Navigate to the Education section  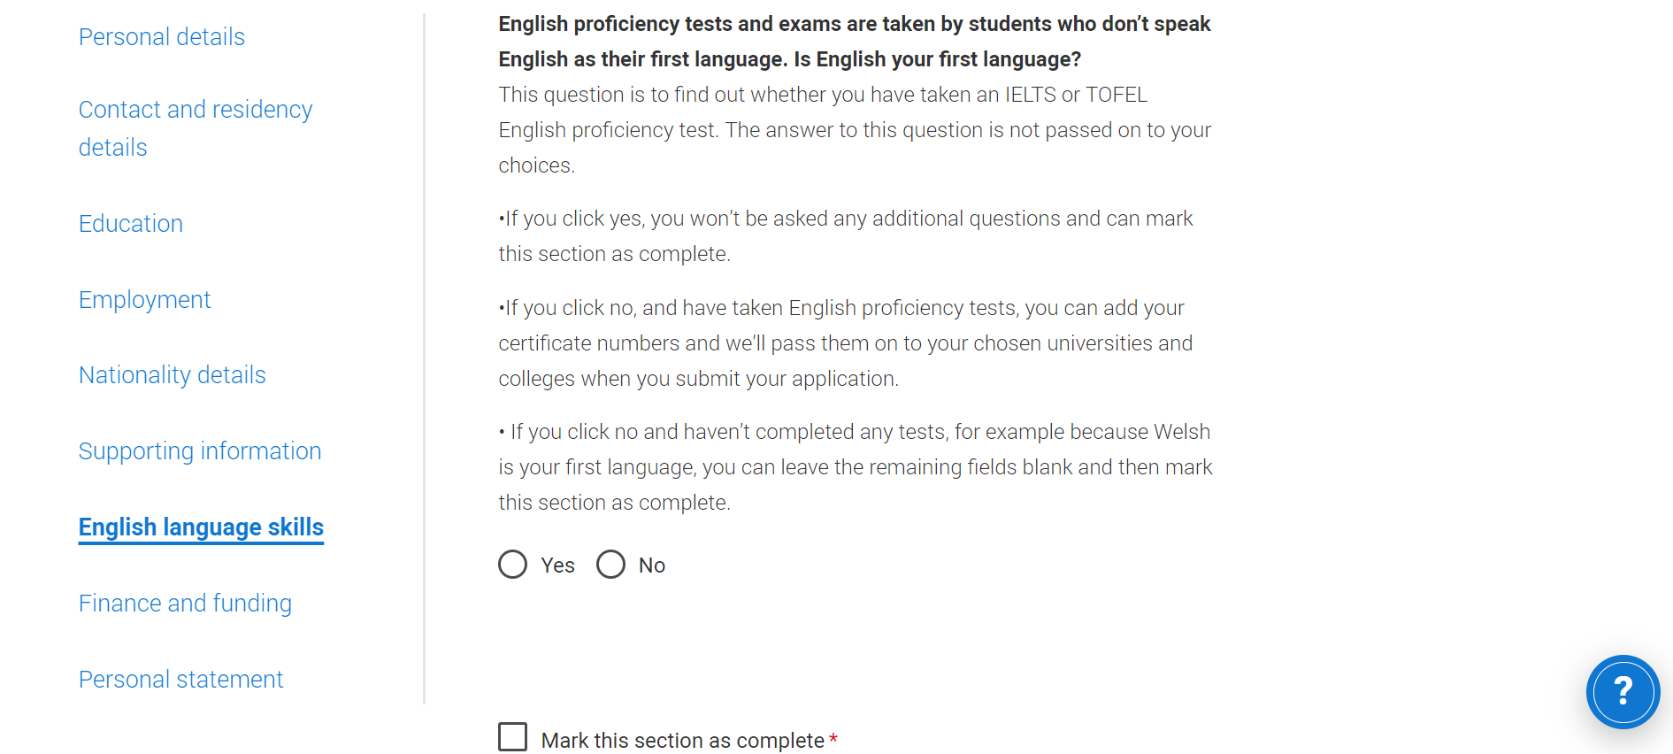coord(131,224)
